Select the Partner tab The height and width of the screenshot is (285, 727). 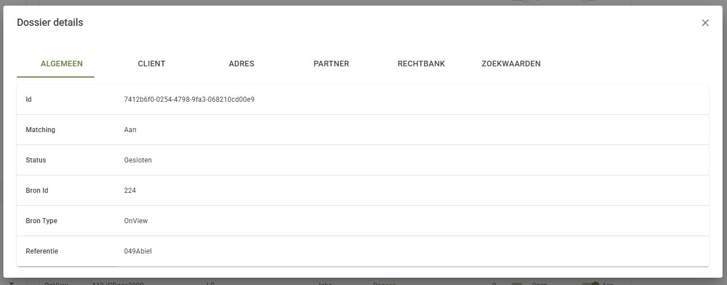331,64
